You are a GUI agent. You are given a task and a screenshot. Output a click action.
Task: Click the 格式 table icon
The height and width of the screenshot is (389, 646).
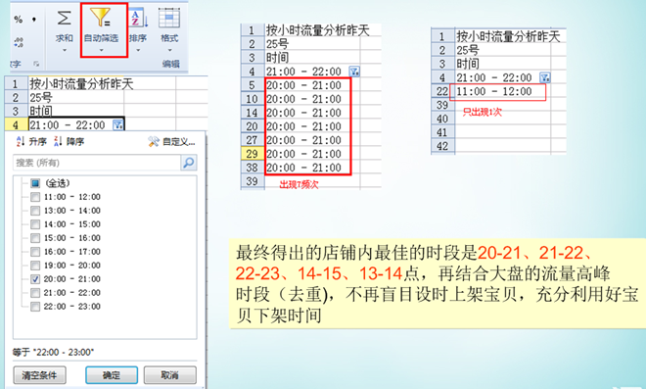click(169, 18)
